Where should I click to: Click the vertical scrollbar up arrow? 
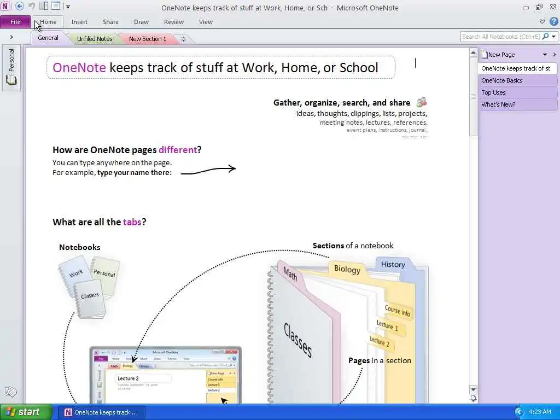(473, 53)
